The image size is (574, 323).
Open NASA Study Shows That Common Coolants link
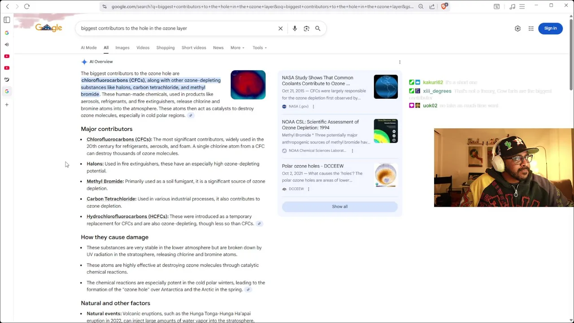pos(317,80)
